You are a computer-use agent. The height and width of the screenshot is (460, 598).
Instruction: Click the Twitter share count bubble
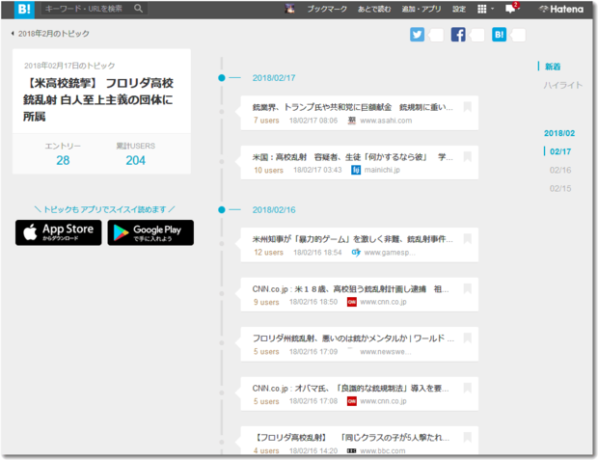point(436,35)
